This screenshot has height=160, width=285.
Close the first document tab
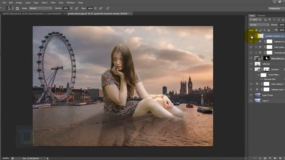(64, 14)
